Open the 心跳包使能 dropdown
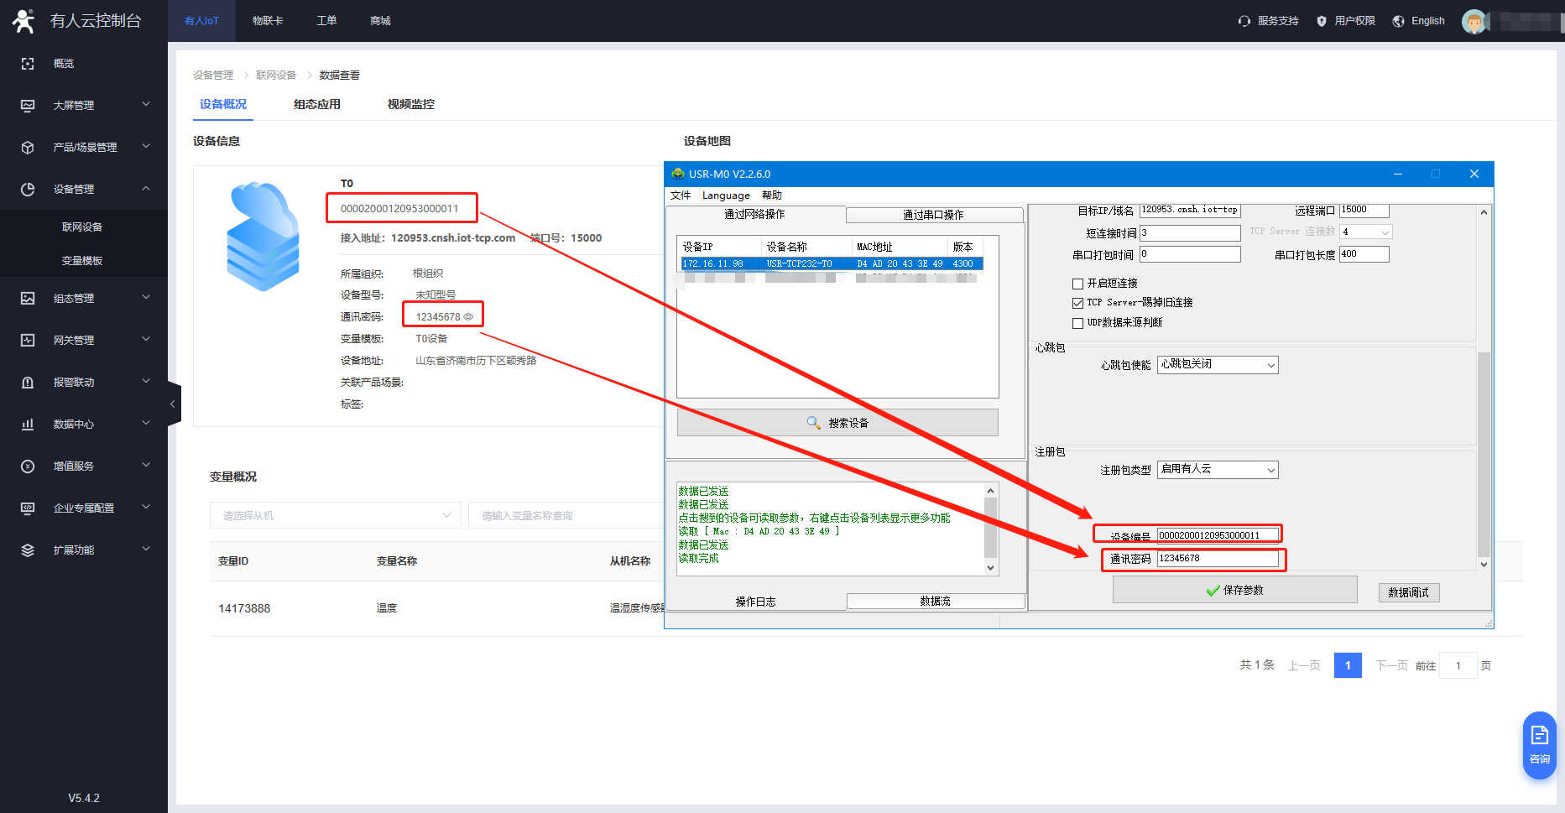 click(1217, 365)
